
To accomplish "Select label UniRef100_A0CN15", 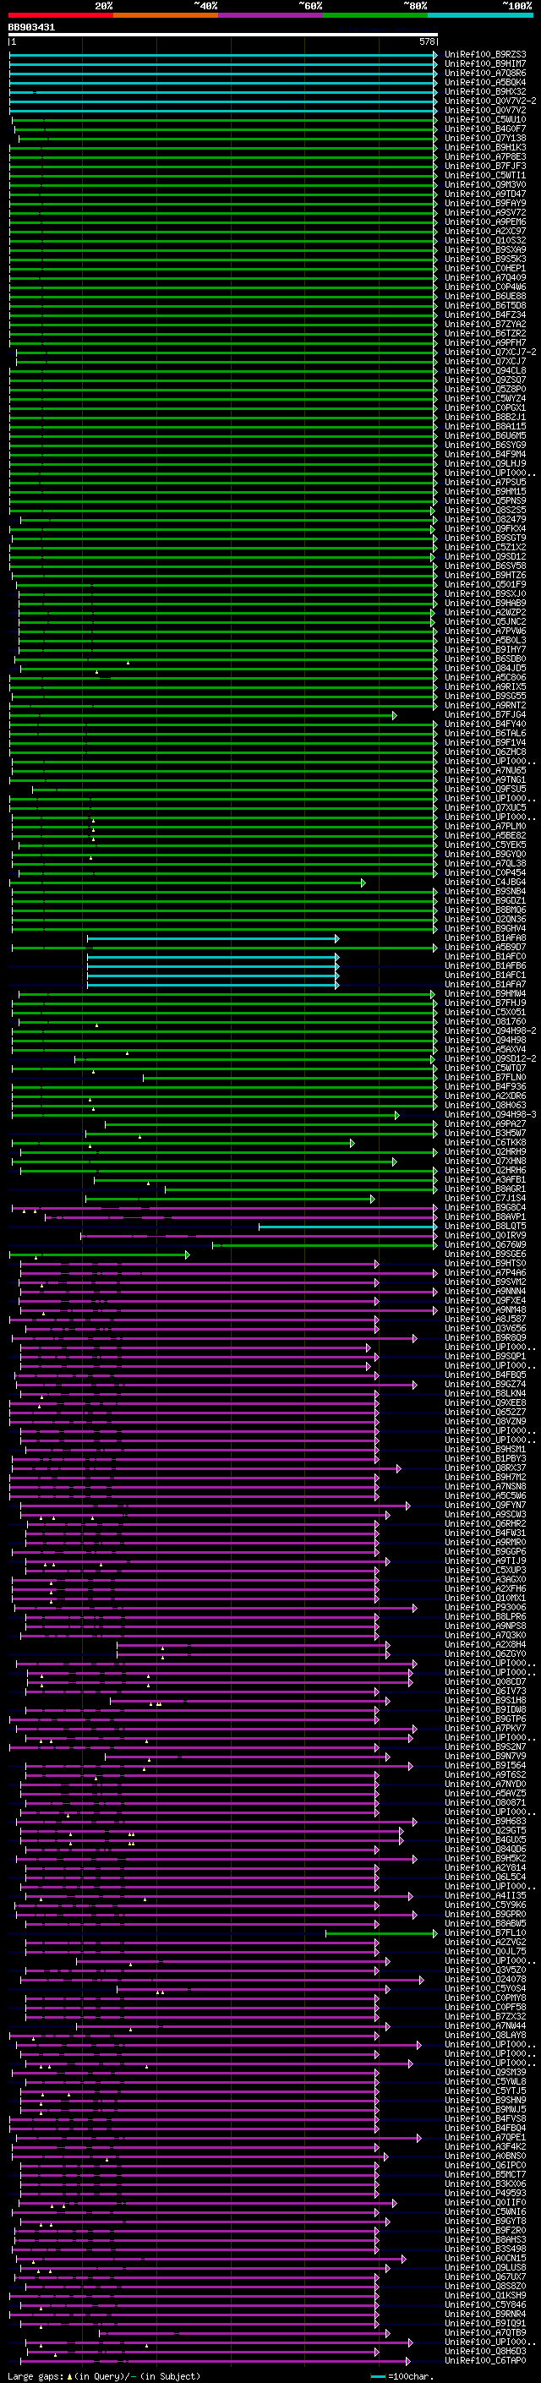I will (485, 2258).
